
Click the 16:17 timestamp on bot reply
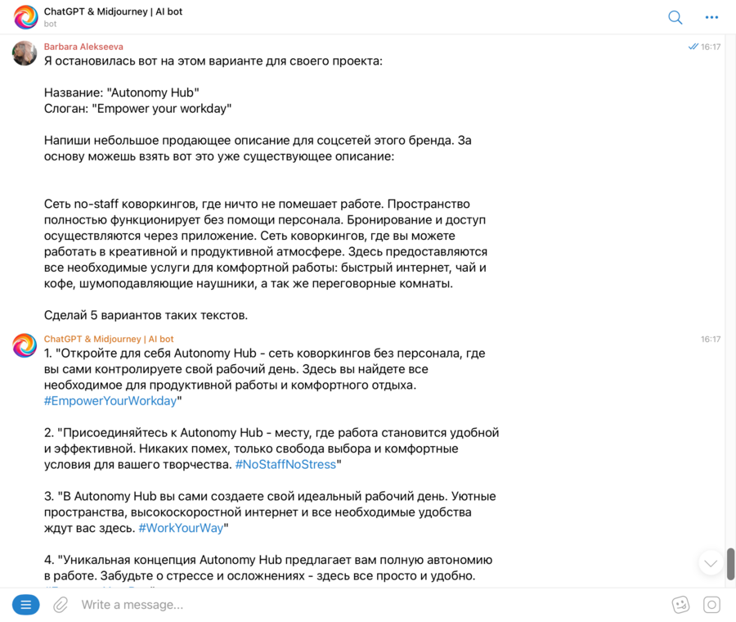(711, 339)
